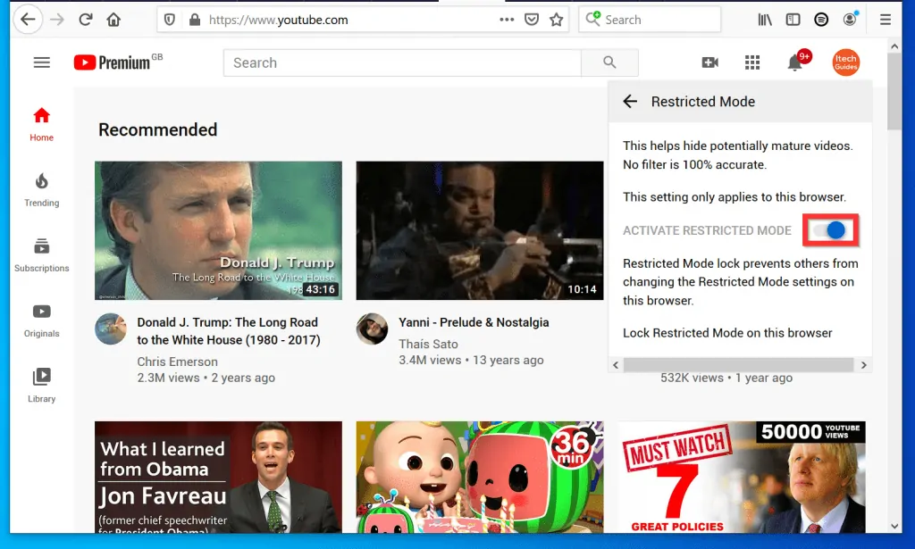Reload the page with refresh icon
This screenshot has height=549, width=915.
click(x=85, y=20)
